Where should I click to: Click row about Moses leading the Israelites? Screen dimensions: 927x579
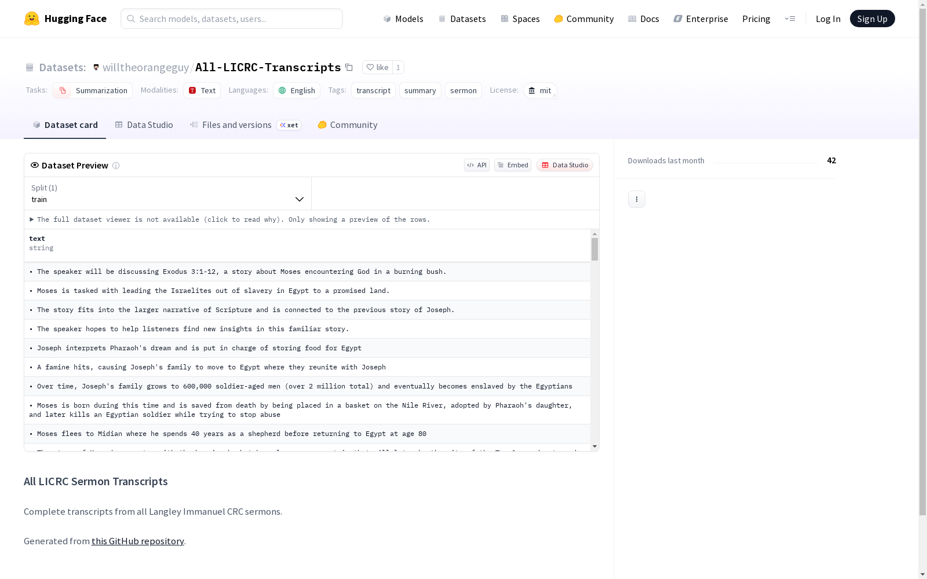(307, 291)
